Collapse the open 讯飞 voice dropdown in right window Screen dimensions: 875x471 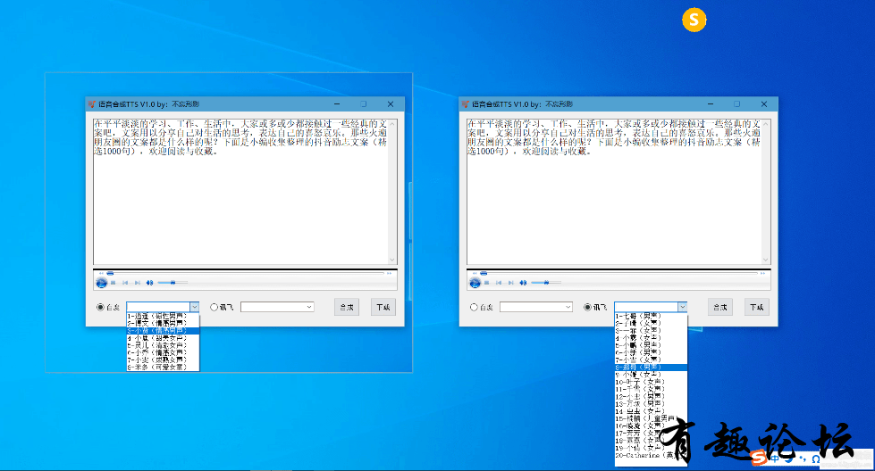tap(683, 307)
